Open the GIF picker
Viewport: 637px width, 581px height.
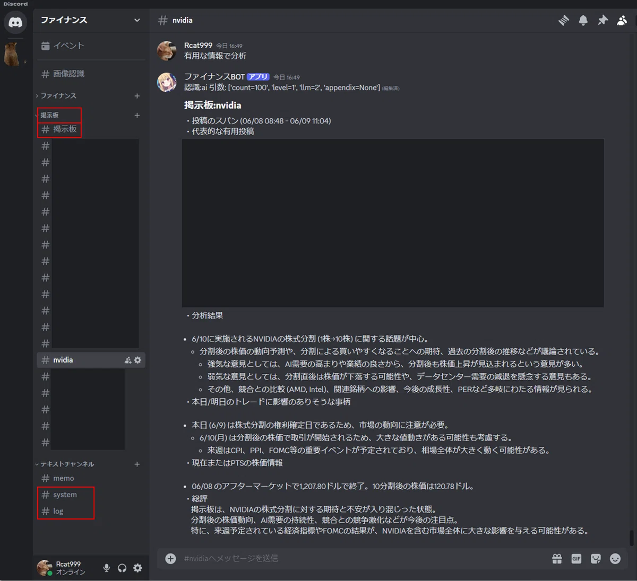pyautogui.click(x=576, y=558)
